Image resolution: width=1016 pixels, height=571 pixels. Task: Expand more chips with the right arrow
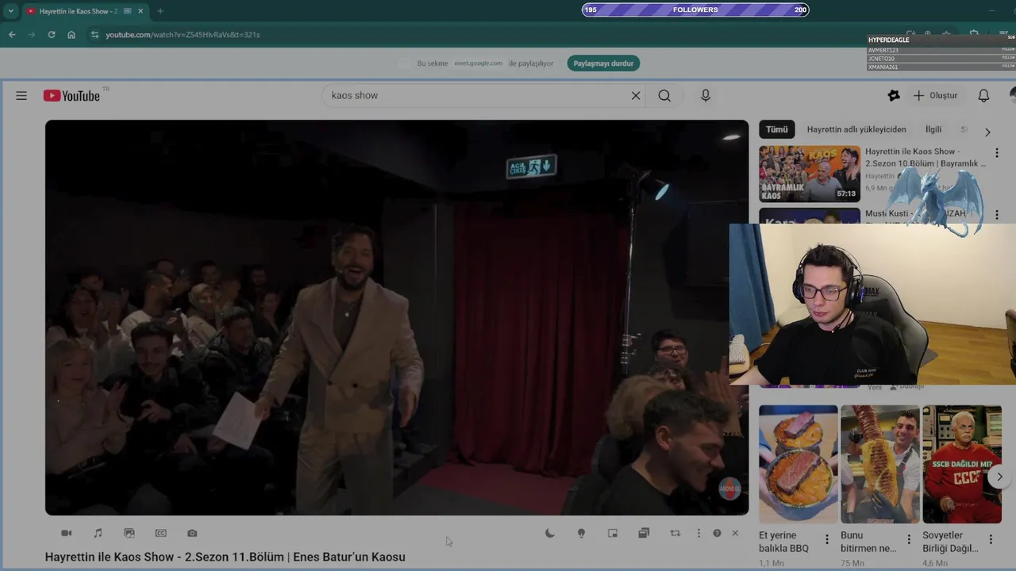tap(987, 132)
